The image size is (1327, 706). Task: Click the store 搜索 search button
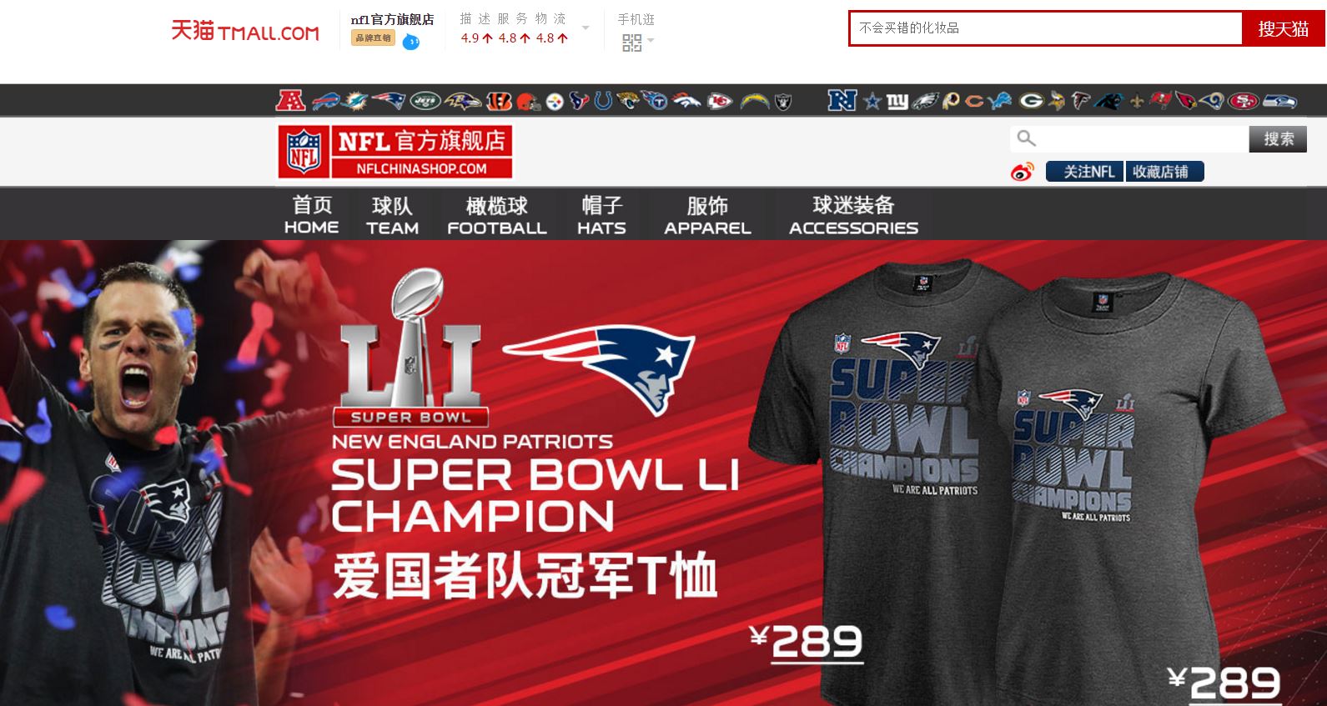click(1278, 139)
